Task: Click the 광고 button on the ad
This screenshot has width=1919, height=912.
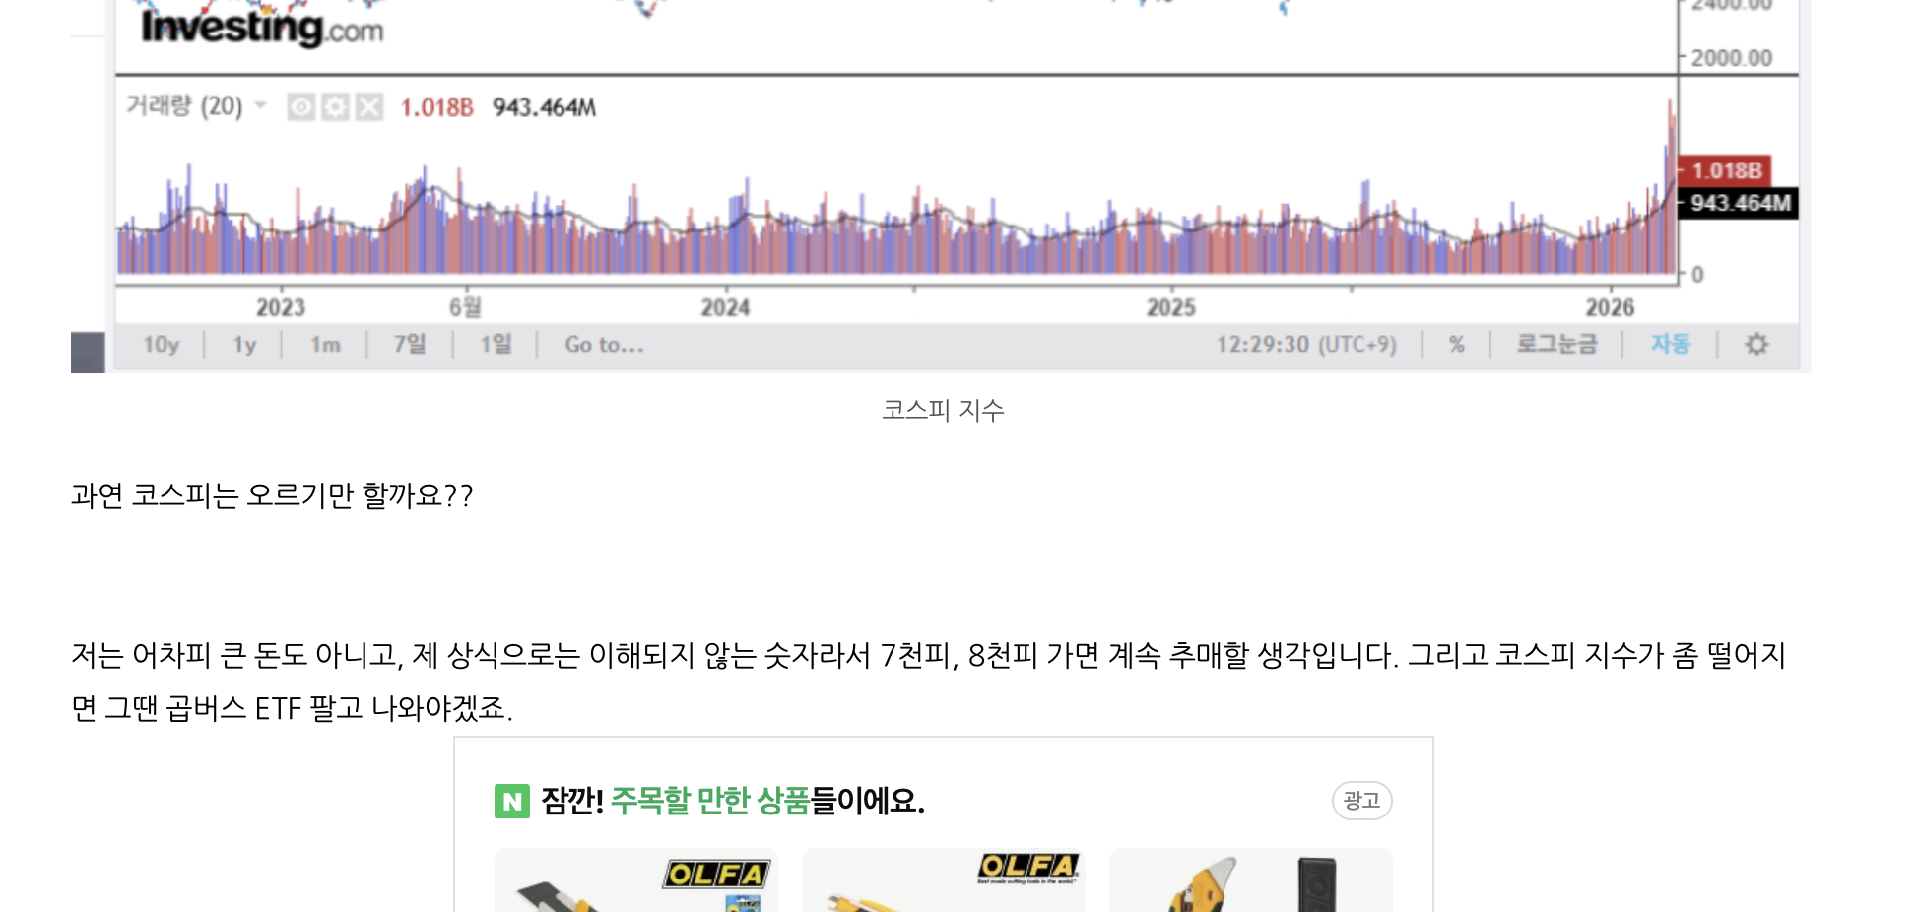Action: (1361, 802)
